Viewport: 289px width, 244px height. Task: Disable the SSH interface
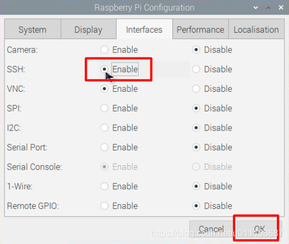click(196, 69)
